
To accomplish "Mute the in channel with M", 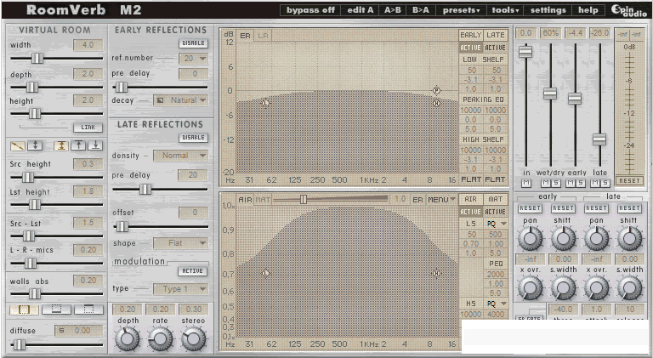I will [526, 183].
